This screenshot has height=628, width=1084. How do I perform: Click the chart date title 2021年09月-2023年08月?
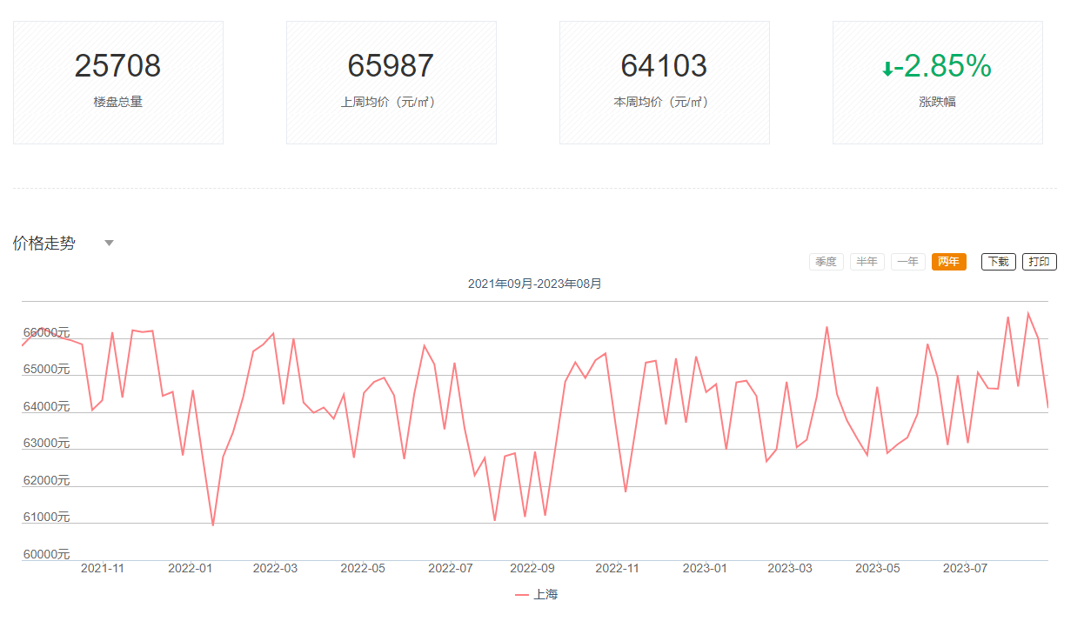click(x=534, y=284)
